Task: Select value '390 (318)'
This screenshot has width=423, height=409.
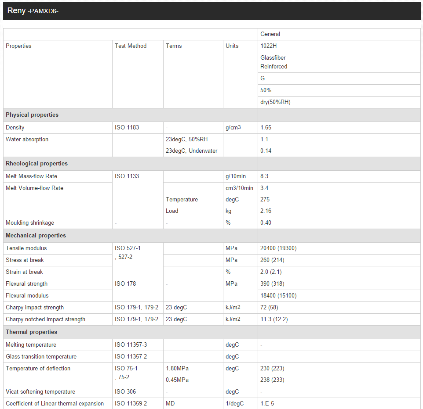Action: coord(272,284)
